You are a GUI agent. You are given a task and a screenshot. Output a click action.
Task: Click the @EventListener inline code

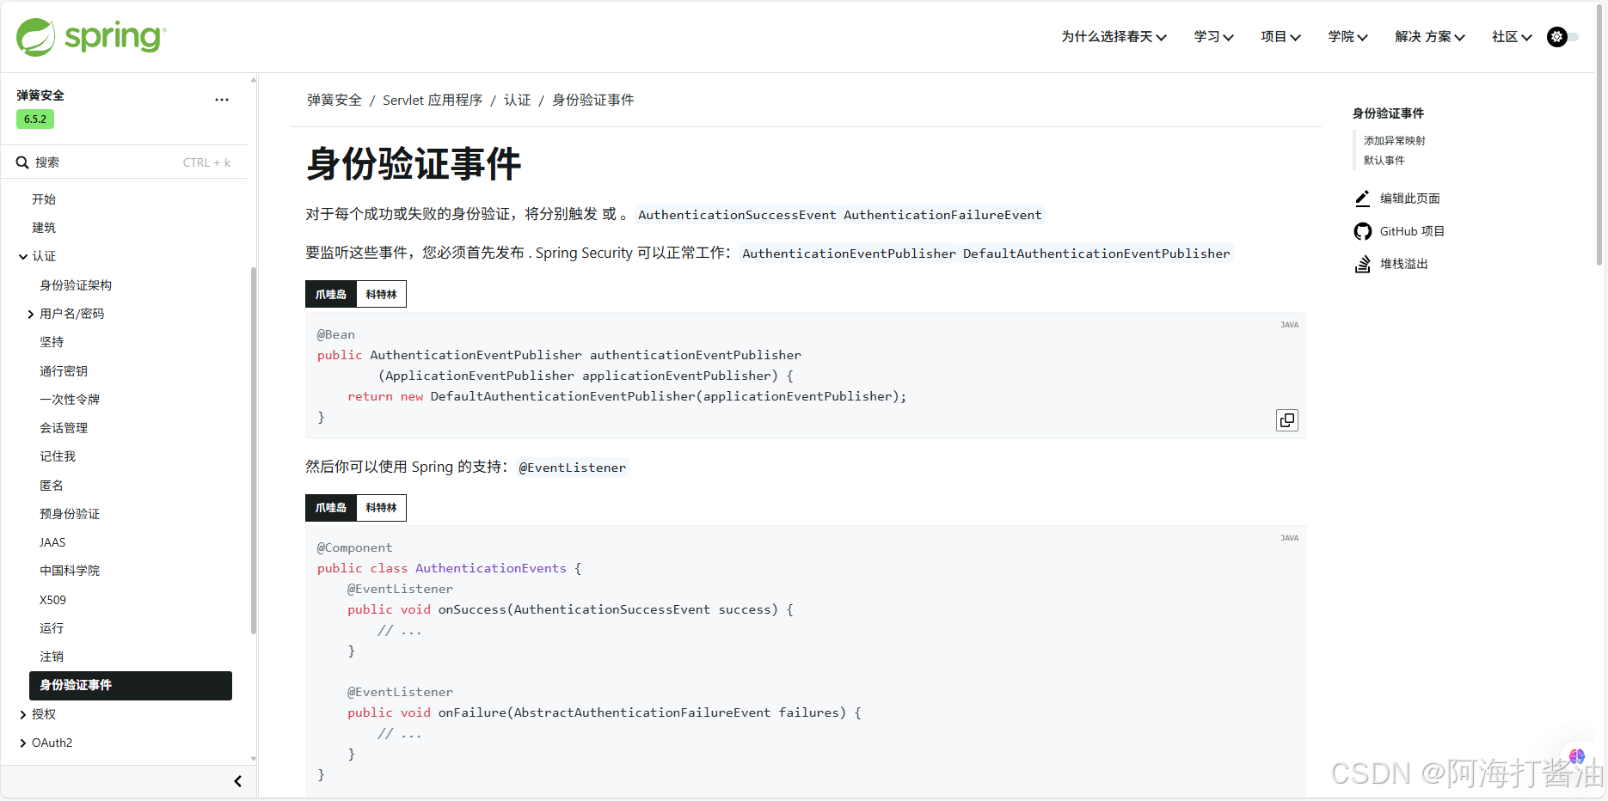[x=573, y=468]
